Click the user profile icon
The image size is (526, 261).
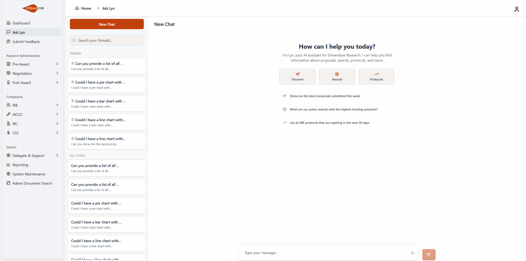click(x=516, y=9)
